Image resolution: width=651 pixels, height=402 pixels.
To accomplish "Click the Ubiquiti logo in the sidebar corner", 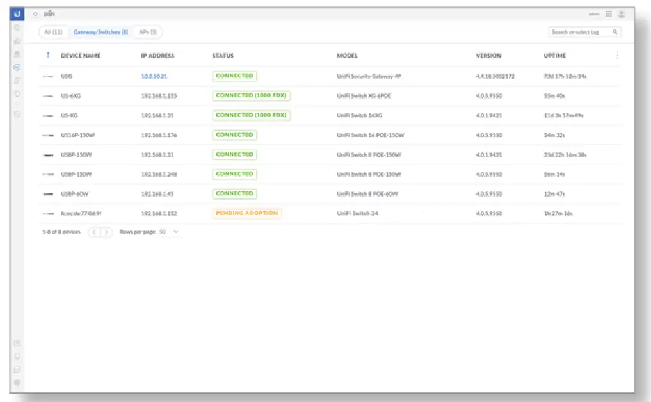I will 17,13.
